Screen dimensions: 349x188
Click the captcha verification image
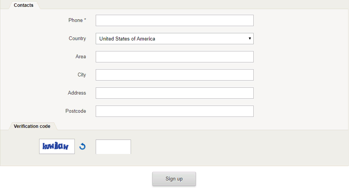pyautogui.click(x=57, y=146)
